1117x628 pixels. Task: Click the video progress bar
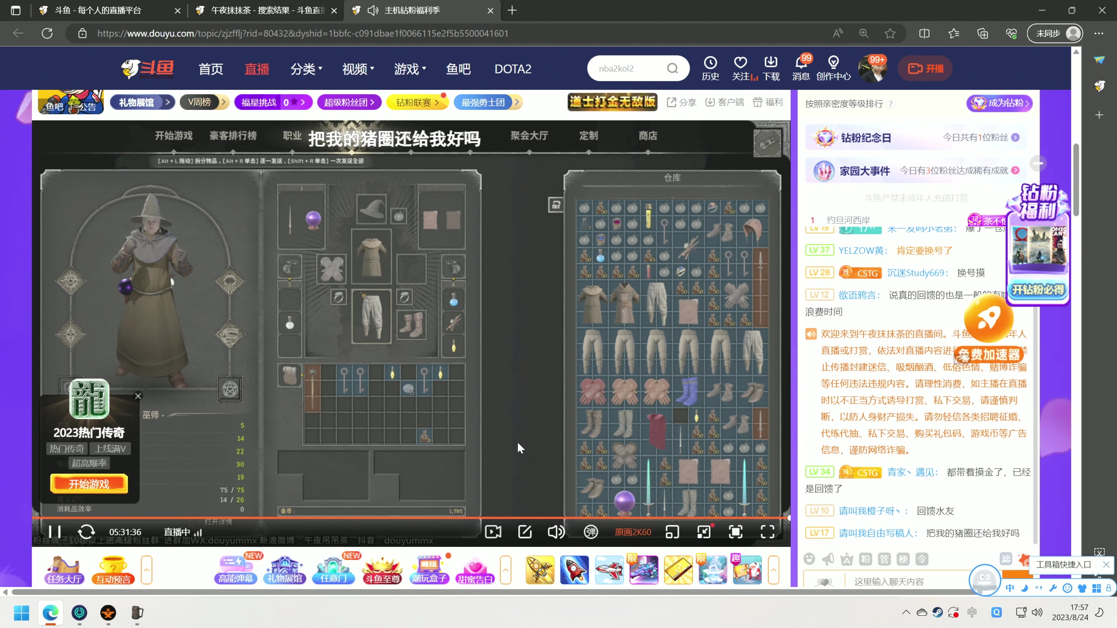point(410,518)
